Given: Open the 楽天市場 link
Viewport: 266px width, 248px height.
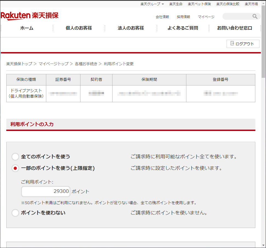Looking at the screenshot, I should click(251, 4).
